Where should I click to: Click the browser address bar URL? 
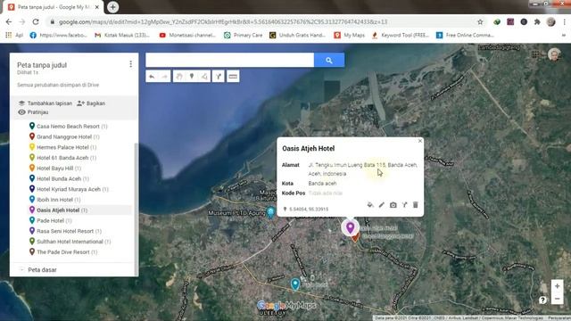coord(223,21)
